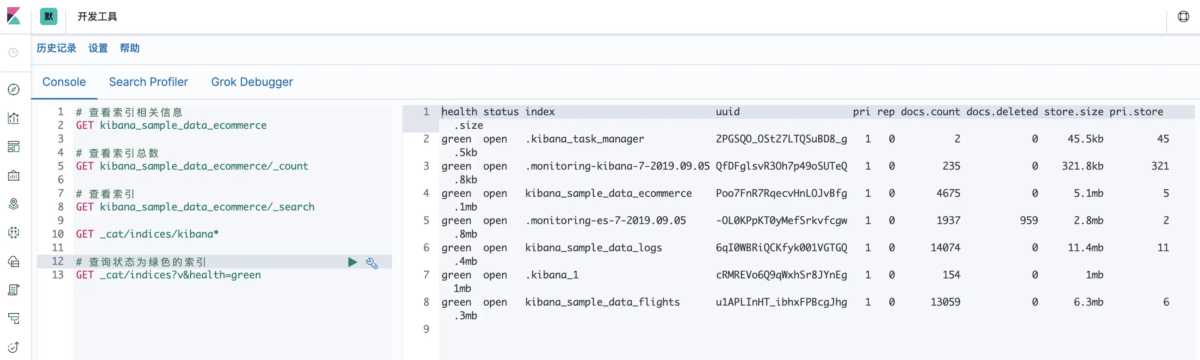
Task: Open the help icon in the top-right corner
Action: pyautogui.click(x=1183, y=17)
